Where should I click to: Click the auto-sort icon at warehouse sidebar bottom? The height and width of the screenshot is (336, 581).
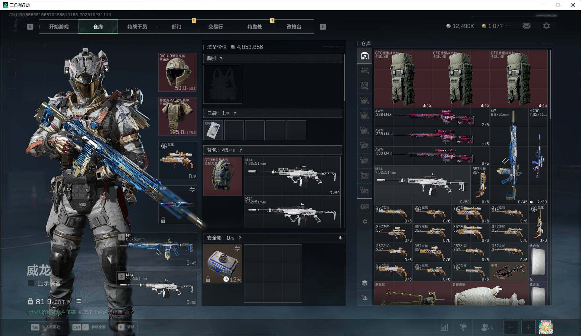[365, 298]
